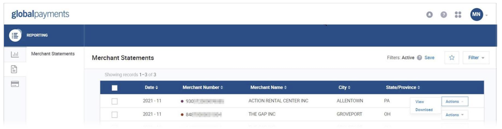502x129 pixels.
Task: Click the notifications bell icon
Action: 429,15
